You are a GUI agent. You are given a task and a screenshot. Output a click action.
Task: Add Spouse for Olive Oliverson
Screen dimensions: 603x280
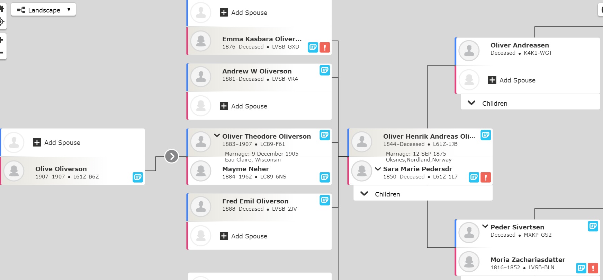(57, 142)
